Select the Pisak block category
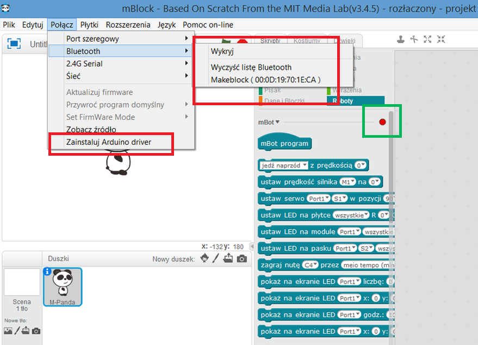This screenshot has width=478, height=345. [x=272, y=90]
